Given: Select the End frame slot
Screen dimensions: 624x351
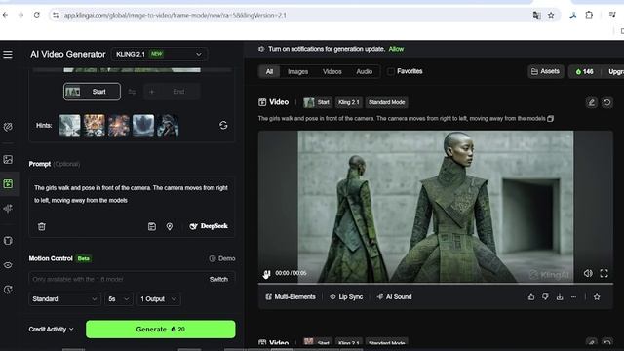Looking at the screenshot, I should 172,92.
